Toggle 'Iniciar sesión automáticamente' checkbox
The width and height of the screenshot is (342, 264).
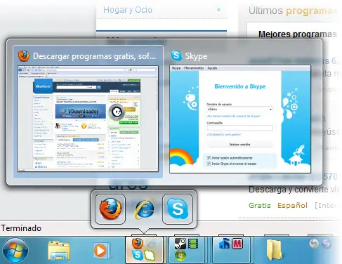tap(209, 158)
